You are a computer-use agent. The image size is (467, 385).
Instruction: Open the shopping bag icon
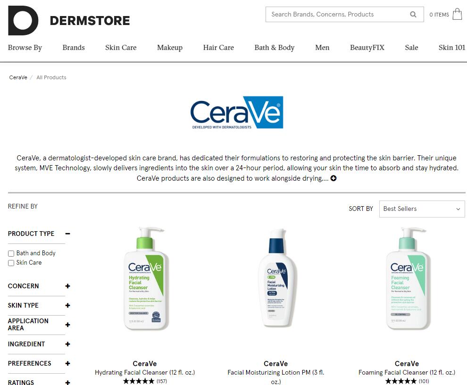click(457, 14)
